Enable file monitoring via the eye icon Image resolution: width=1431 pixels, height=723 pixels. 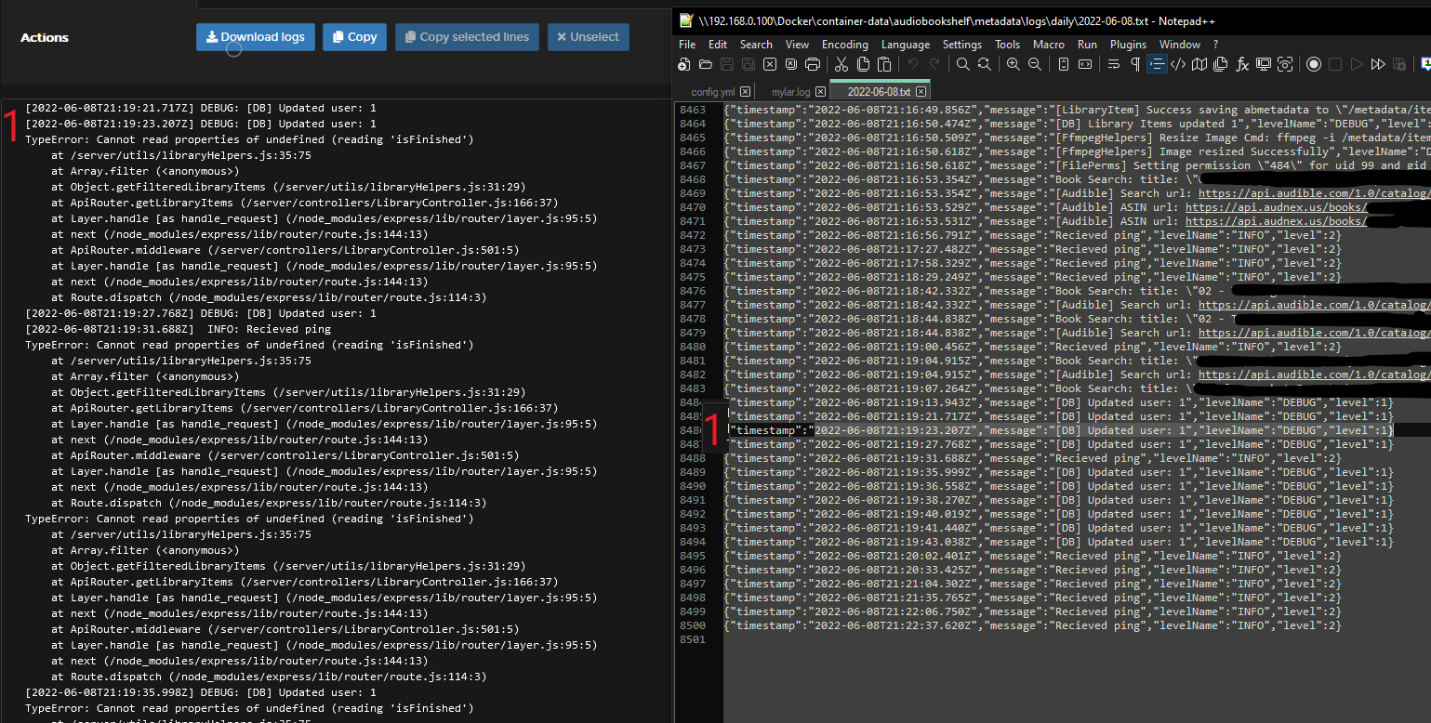pyautogui.click(x=1286, y=64)
